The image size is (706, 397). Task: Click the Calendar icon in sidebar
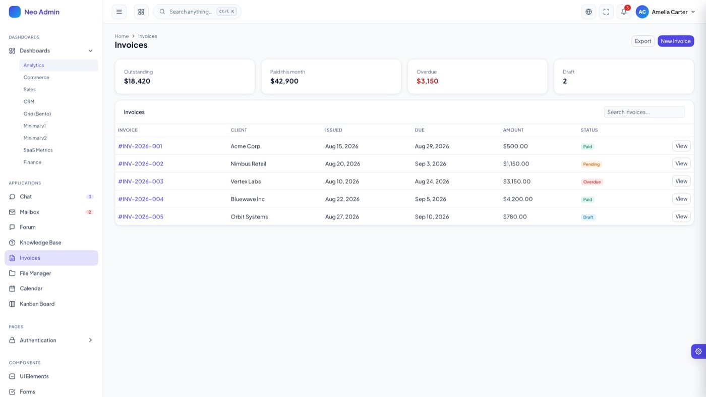tap(12, 289)
